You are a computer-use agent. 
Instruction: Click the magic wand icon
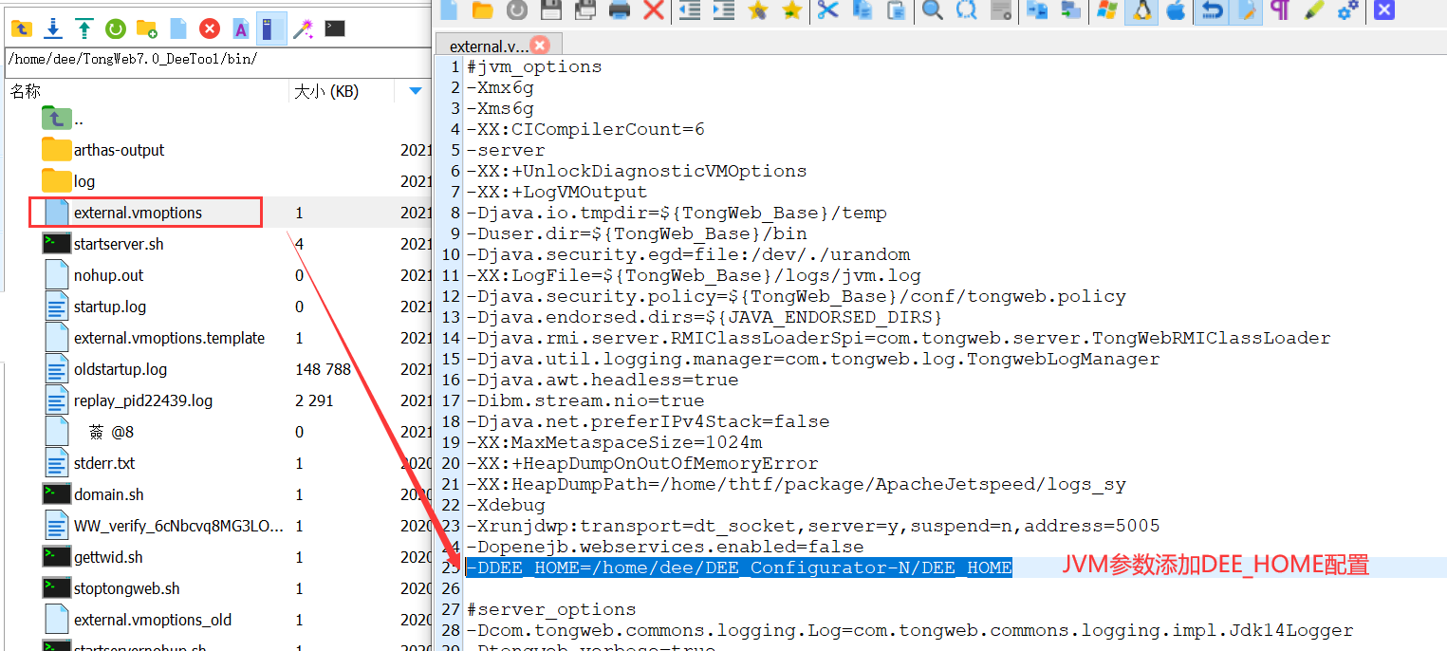coord(303,28)
